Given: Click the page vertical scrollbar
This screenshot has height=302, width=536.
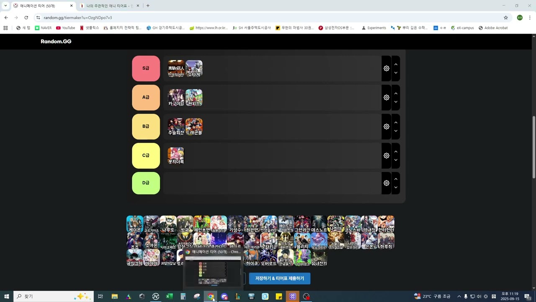Looking at the screenshot, I should pyautogui.click(x=533, y=147).
